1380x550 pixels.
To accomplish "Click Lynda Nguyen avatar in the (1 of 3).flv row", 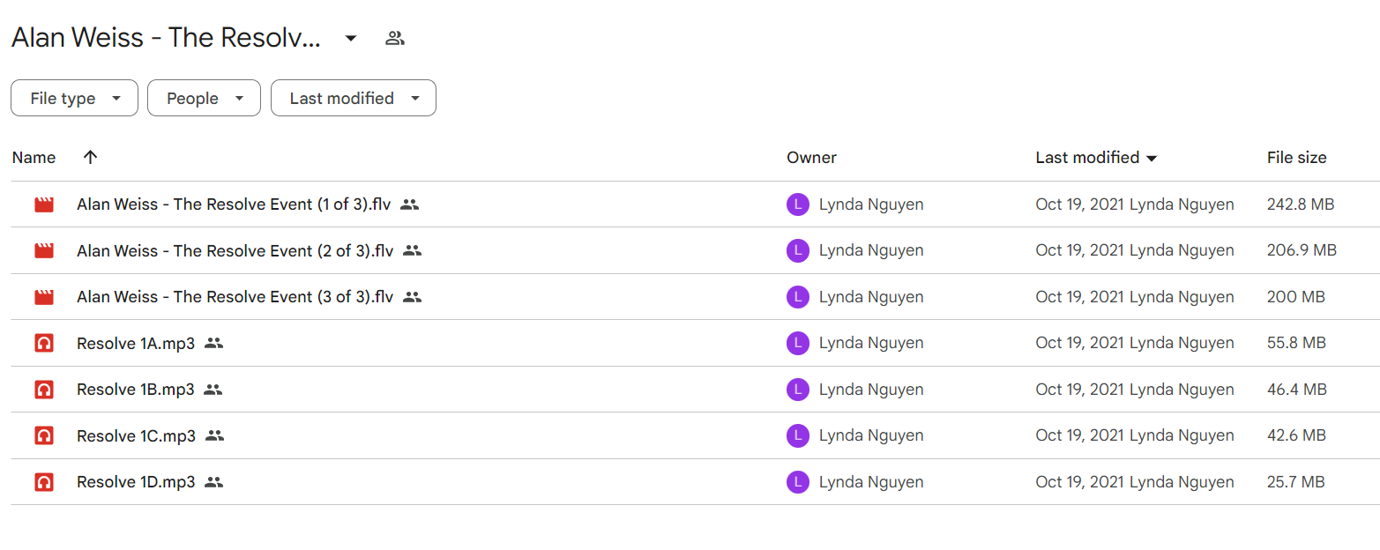I will coord(797,204).
